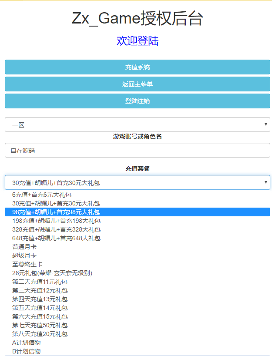Select the 198充值+胡媚儿 package option
This screenshot has width=272, height=363.
(56, 221)
